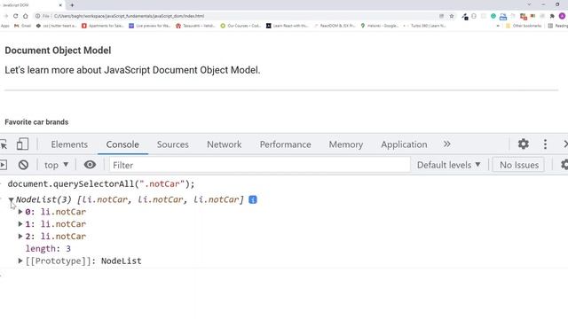
Task: Focus the console Filter field
Action: pos(259,165)
